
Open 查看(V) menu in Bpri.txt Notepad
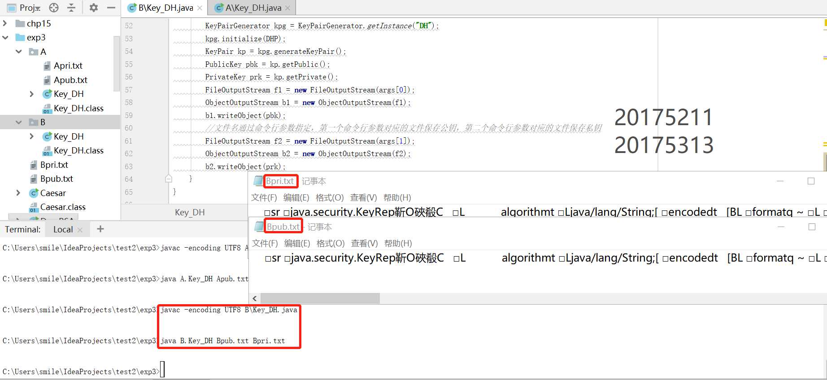pyautogui.click(x=363, y=197)
